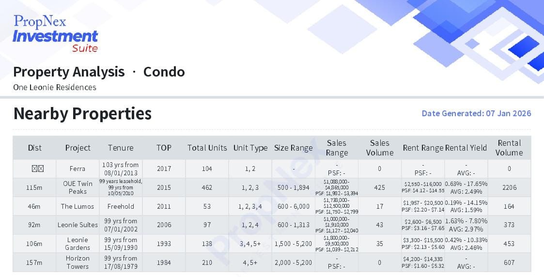
Task: Select the Horizon Towers project name
Action: coord(78,262)
